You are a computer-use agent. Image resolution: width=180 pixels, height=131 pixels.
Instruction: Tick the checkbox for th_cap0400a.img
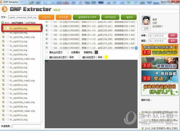pos(8,98)
